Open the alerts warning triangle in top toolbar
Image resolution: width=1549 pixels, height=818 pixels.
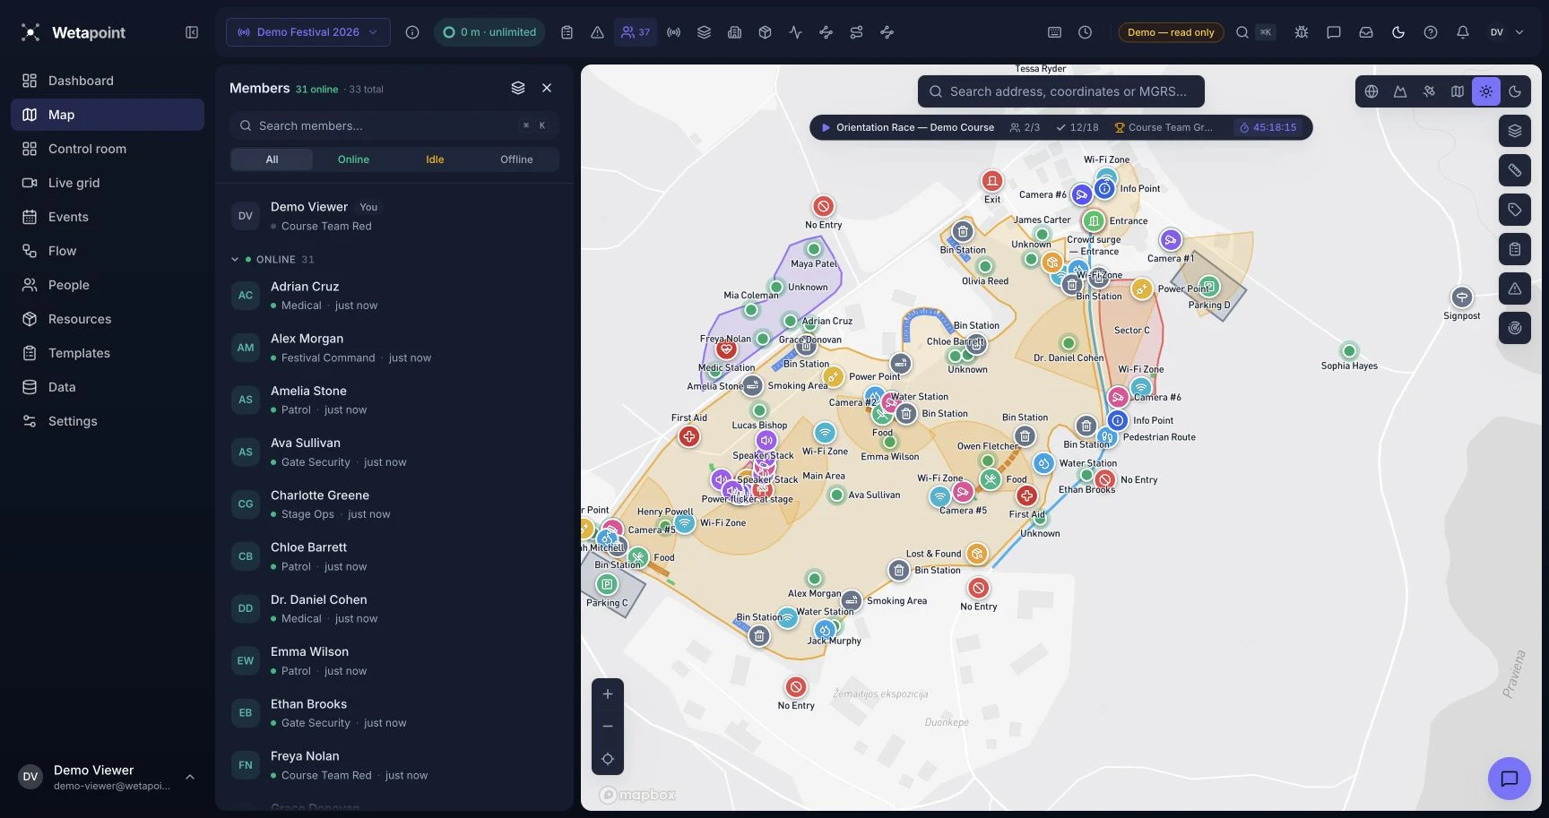click(x=597, y=32)
